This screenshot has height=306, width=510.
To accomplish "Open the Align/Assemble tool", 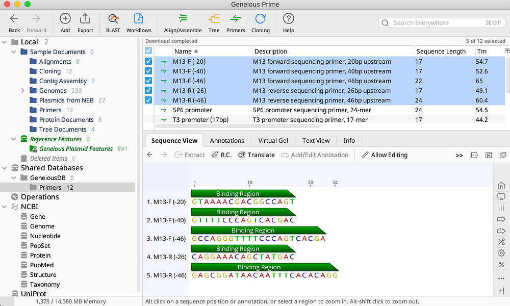I will coord(183,22).
